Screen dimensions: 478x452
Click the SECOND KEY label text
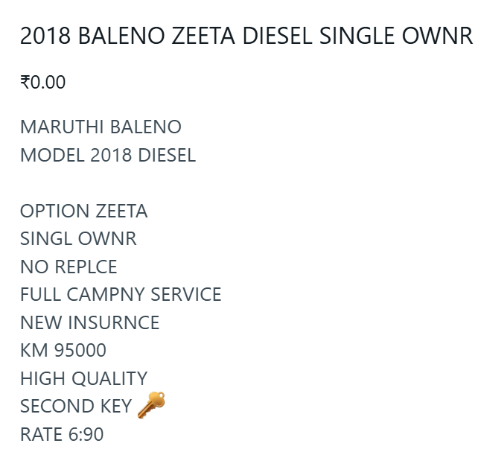tap(76, 406)
